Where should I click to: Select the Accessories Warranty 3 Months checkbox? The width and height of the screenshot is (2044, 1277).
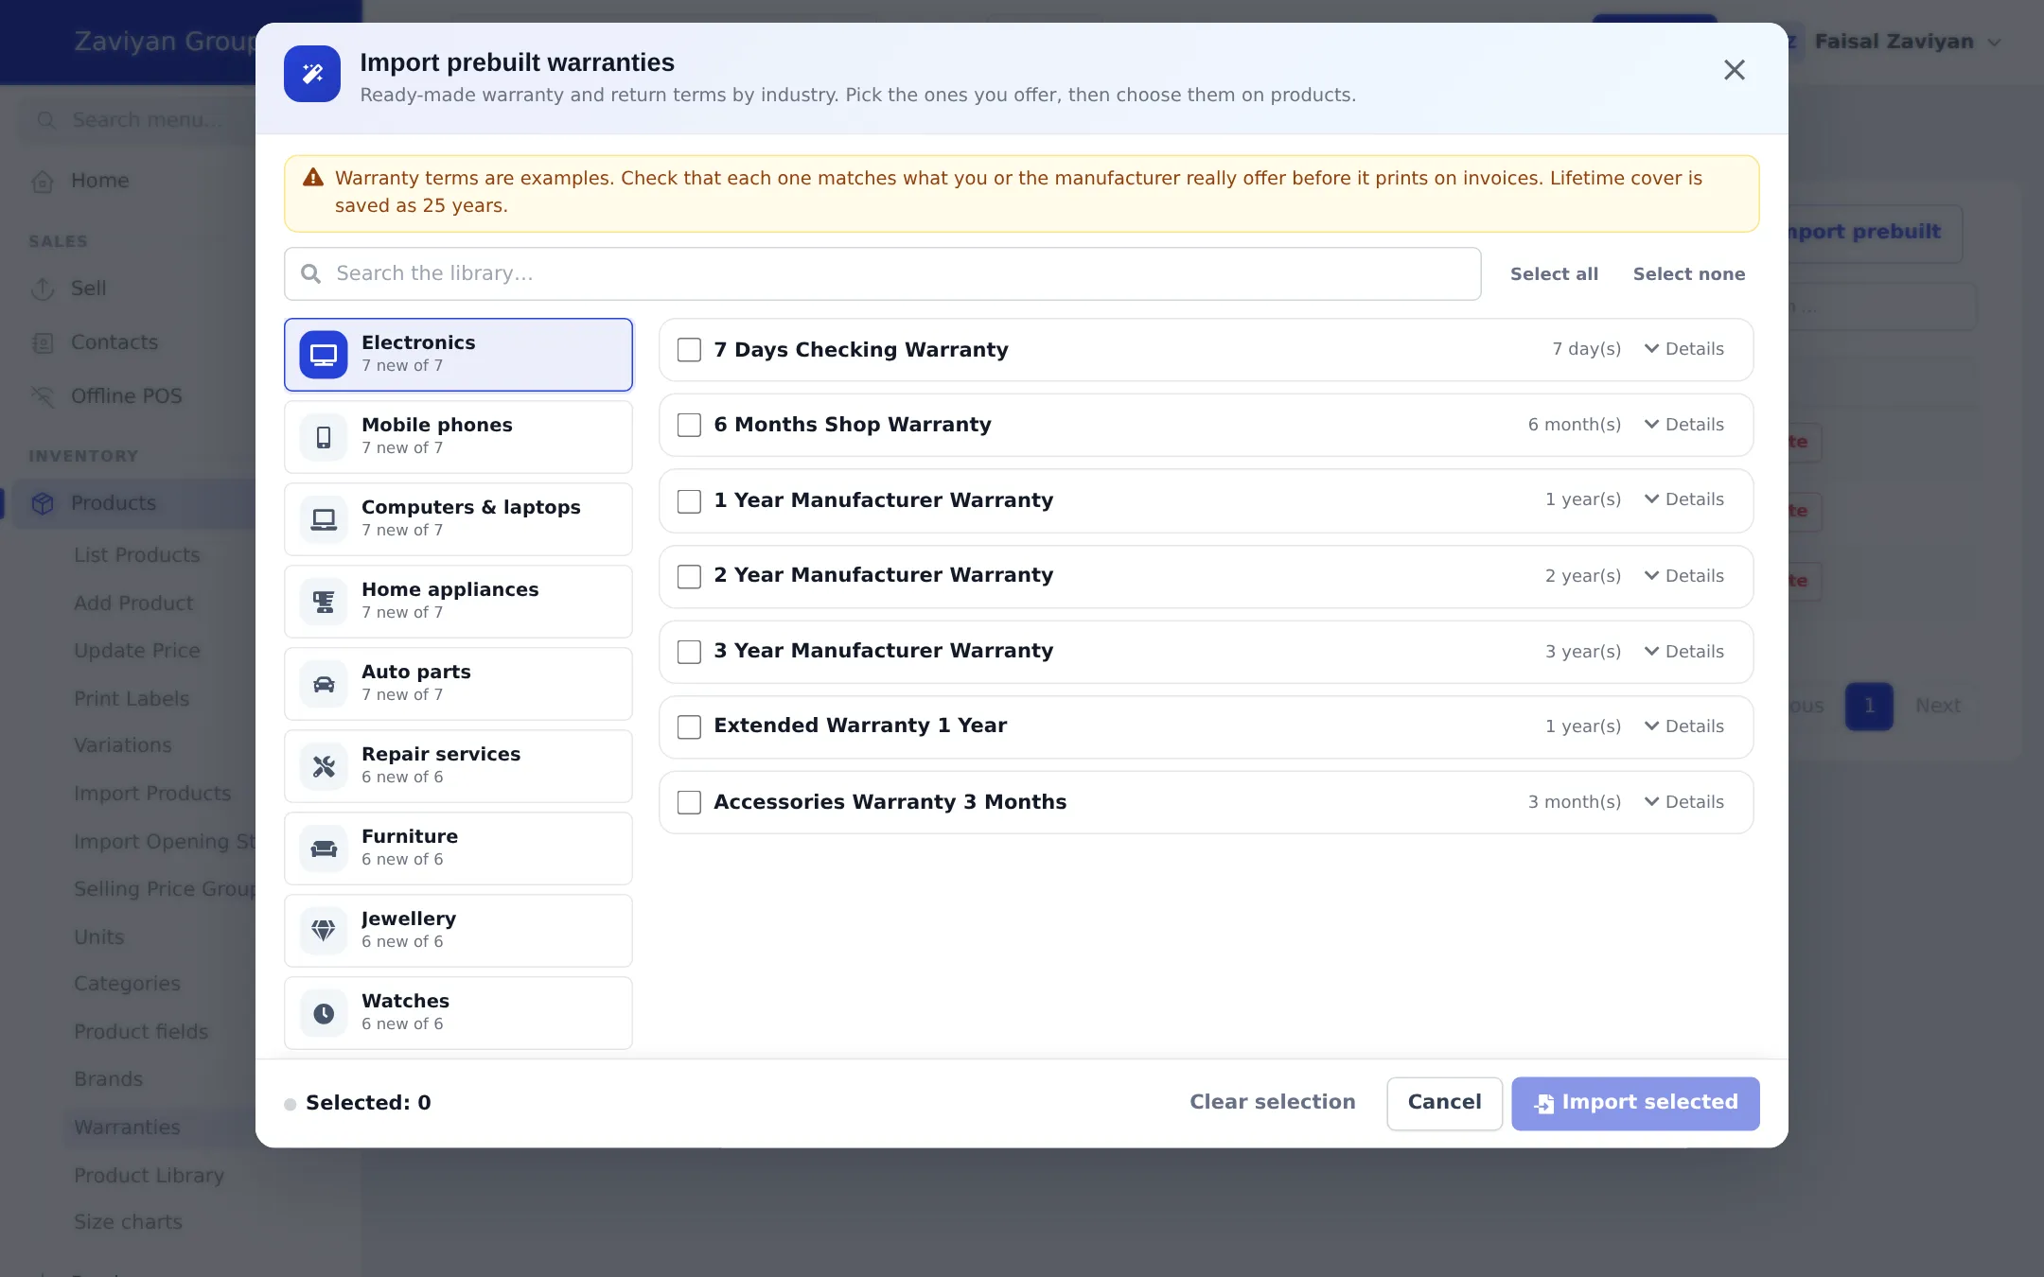tap(689, 802)
